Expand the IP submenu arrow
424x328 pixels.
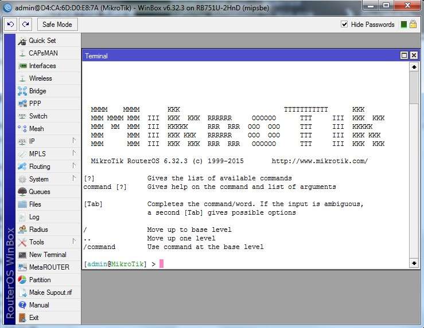click(74, 141)
